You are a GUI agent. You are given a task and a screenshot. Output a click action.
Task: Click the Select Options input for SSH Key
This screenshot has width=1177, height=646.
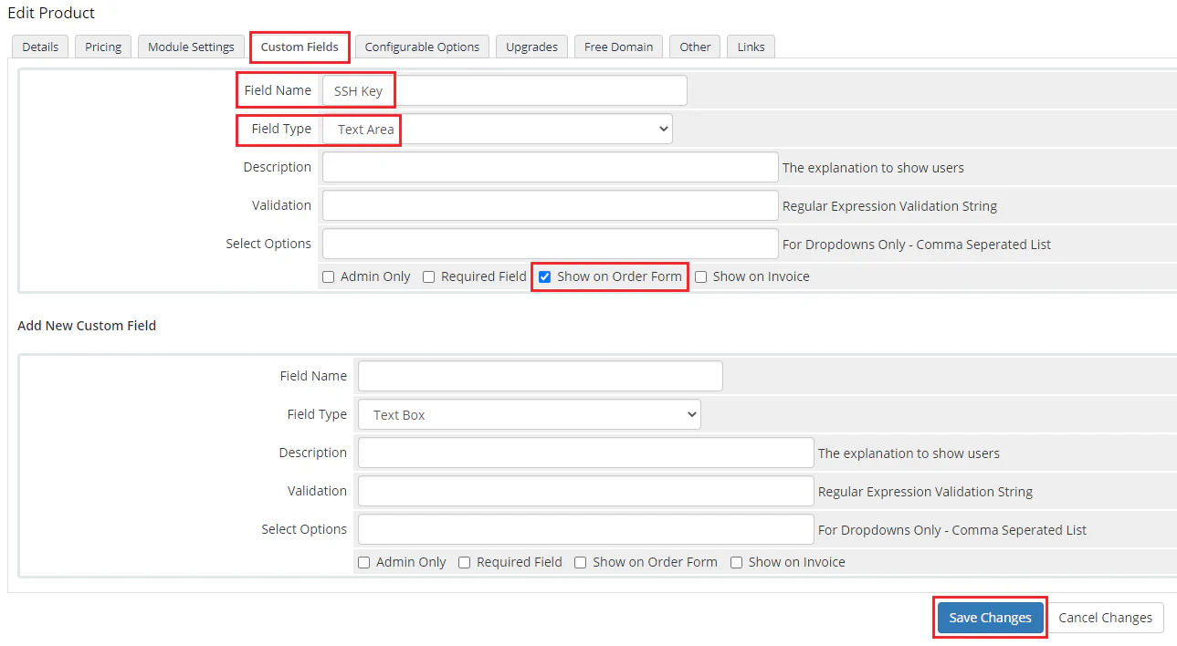(549, 244)
